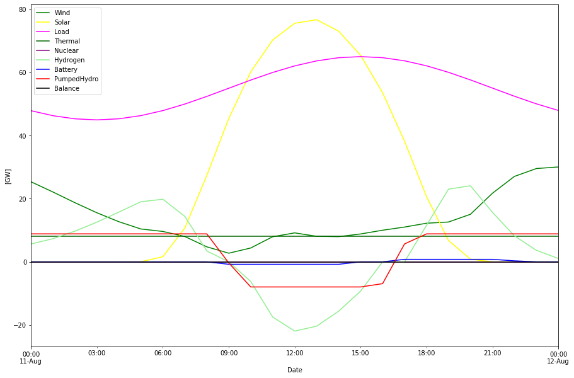
Task: Click the 18:00 x-axis tick label
Action: [x=427, y=353]
